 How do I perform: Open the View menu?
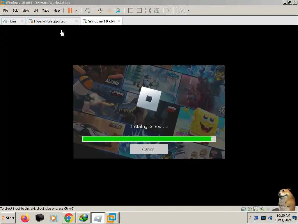click(26, 10)
